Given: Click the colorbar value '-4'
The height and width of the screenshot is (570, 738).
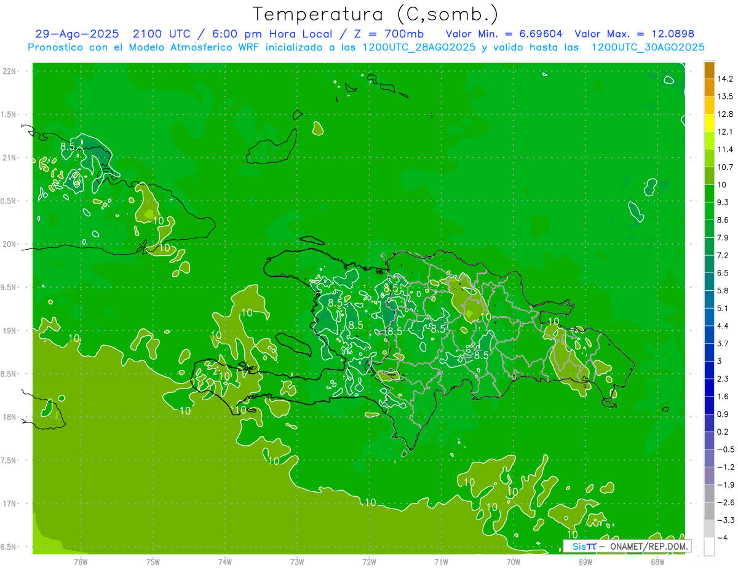Looking at the screenshot, I should point(723,538).
